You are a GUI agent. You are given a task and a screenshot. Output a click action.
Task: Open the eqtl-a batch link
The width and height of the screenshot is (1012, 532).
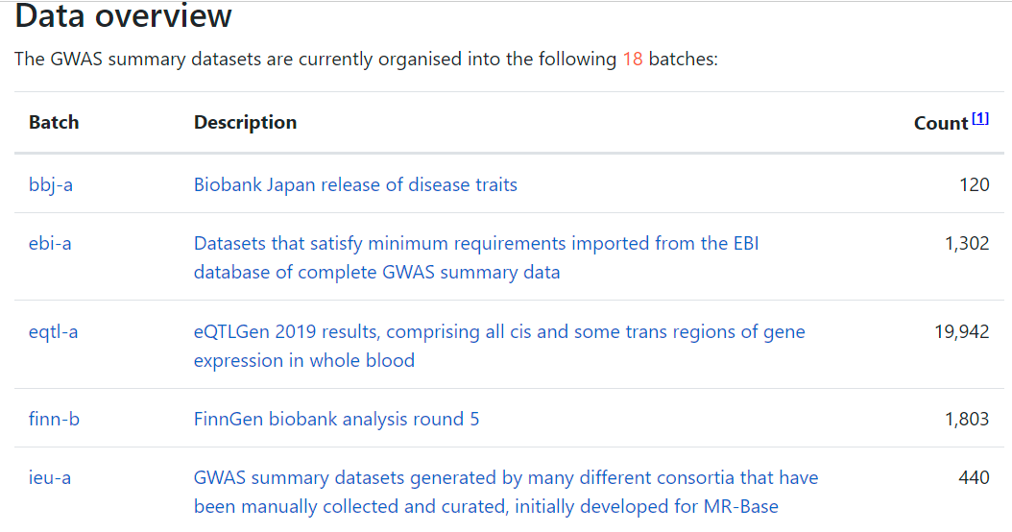click(54, 331)
